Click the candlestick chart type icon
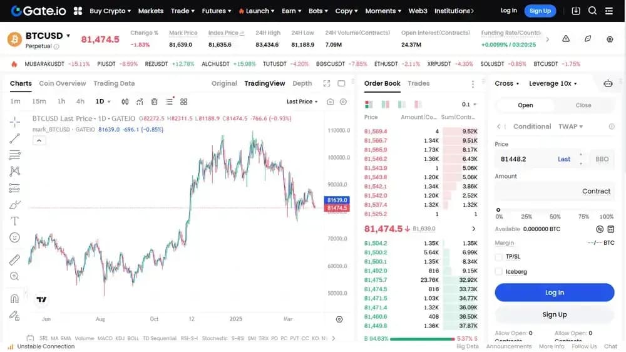The height and width of the screenshot is (352, 626). 125,102
